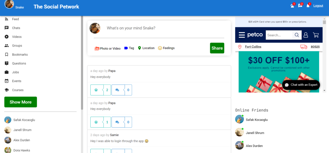The width and height of the screenshot is (329, 153).
Task: Click the Photo or Video icon
Action: (97, 48)
